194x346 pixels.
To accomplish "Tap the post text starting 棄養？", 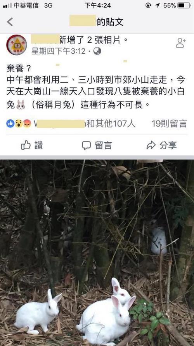I will click(x=95, y=89).
